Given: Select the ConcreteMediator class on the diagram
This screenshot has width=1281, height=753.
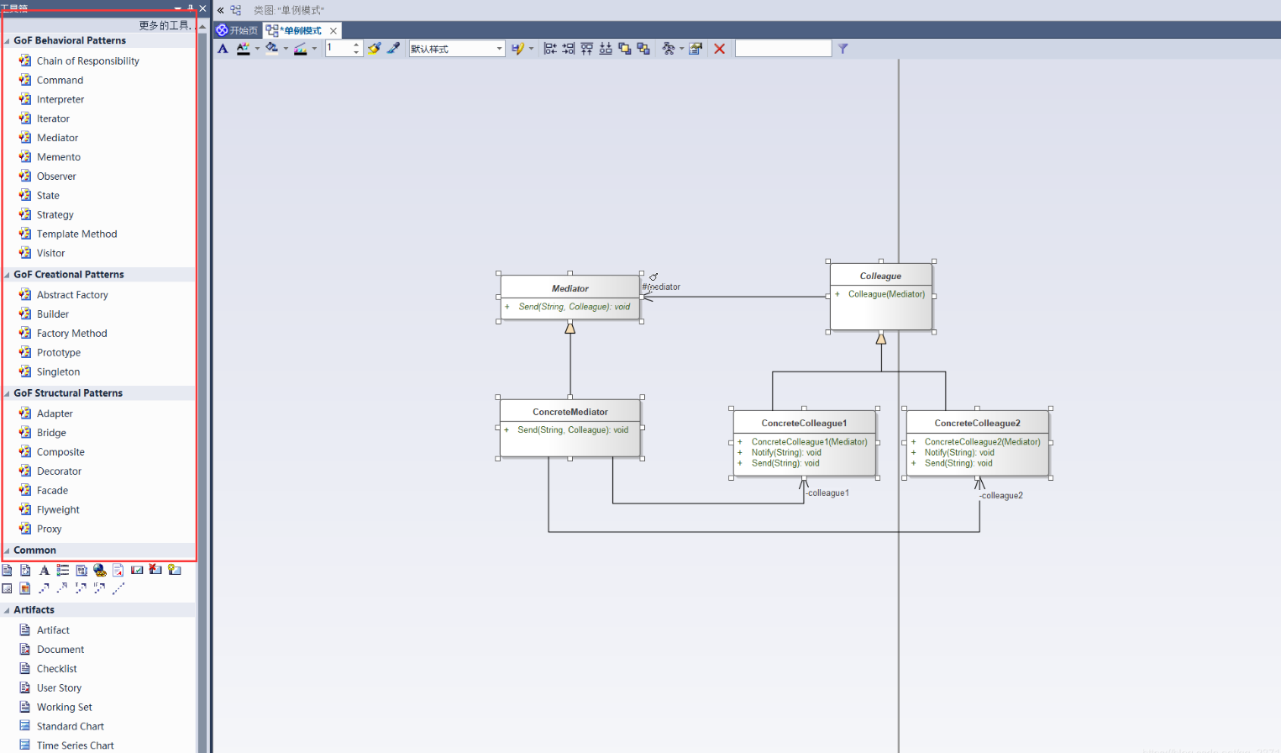Looking at the screenshot, I should coord(570,428).
